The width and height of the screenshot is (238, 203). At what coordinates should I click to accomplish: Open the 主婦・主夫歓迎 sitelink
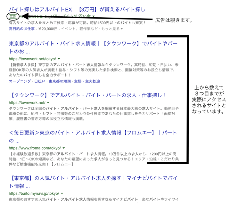tap(87, 81)
